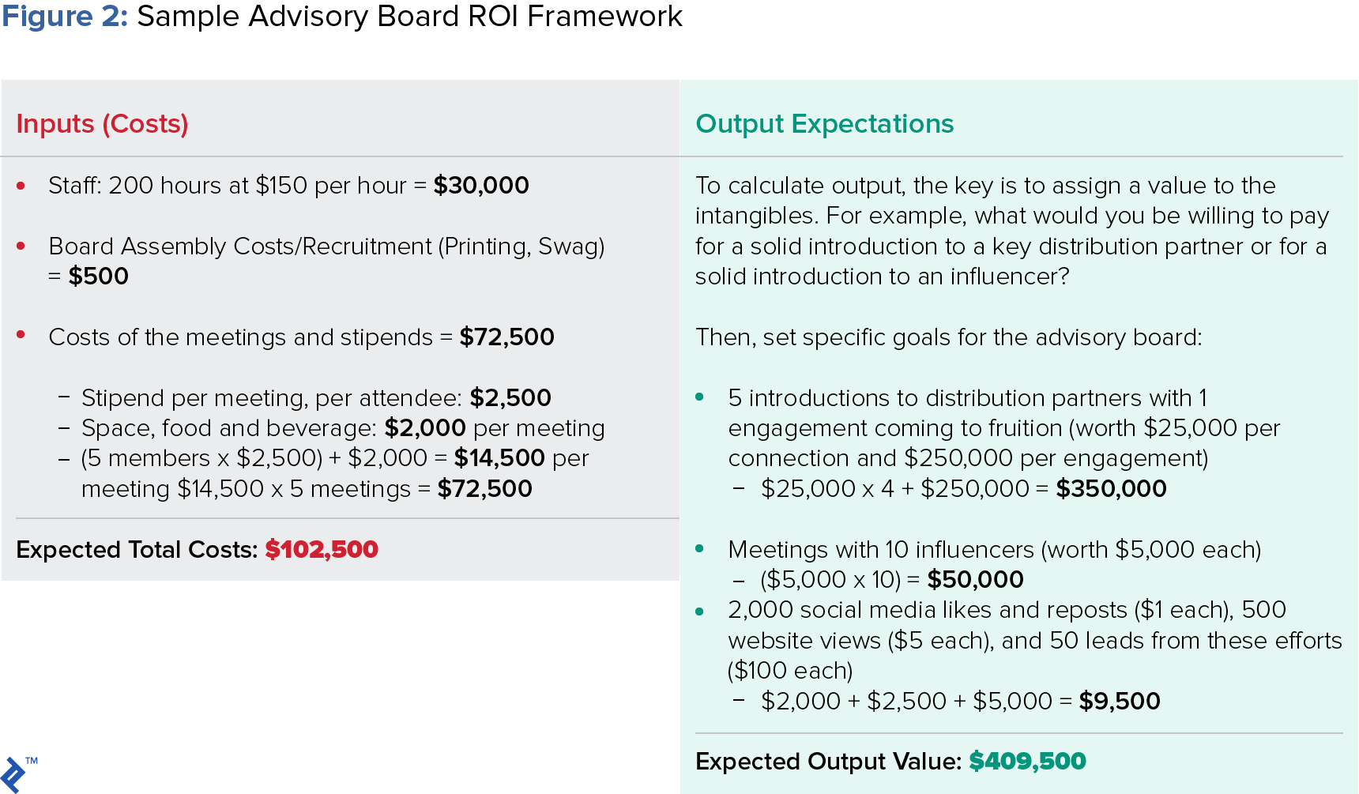Click the $500 board assembly cost
Screen dimensions: 1359x794
pos(98,277)
